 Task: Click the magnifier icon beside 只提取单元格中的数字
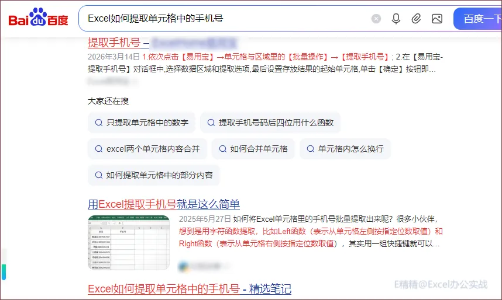tap(99, 123)
